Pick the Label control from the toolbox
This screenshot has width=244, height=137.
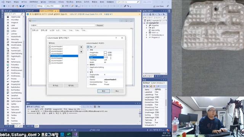coord(13,25)
